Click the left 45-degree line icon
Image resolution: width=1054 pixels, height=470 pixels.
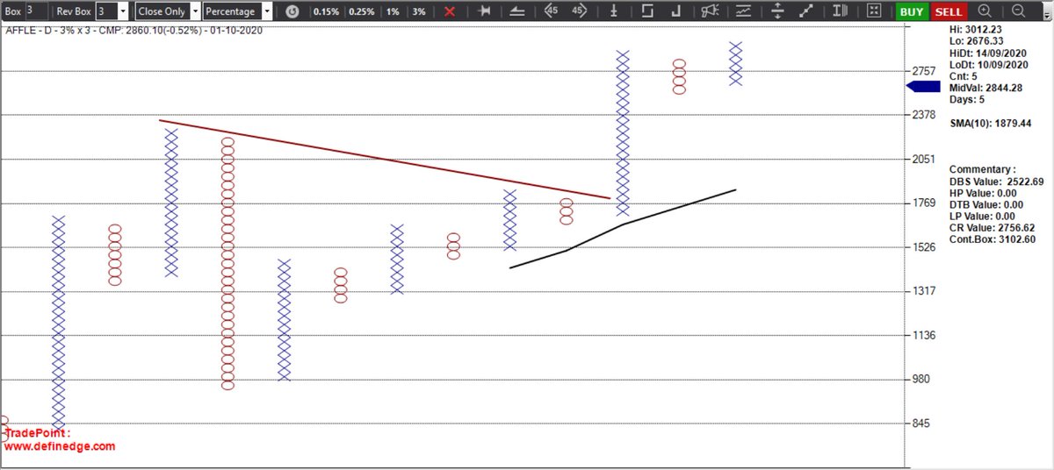[551, 11]
